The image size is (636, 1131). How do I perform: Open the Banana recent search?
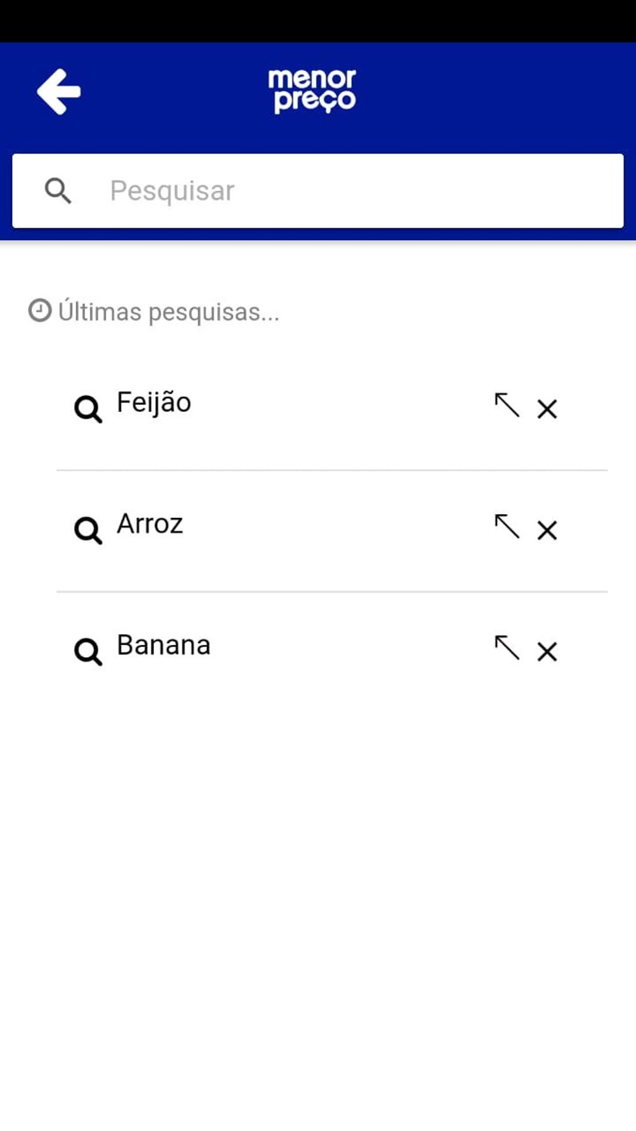(163, 645)
